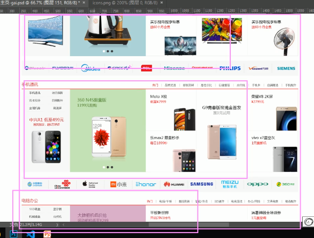Click the 手机通讯 section heading
This screenshot has width=314, height=238.
(30, 84)
